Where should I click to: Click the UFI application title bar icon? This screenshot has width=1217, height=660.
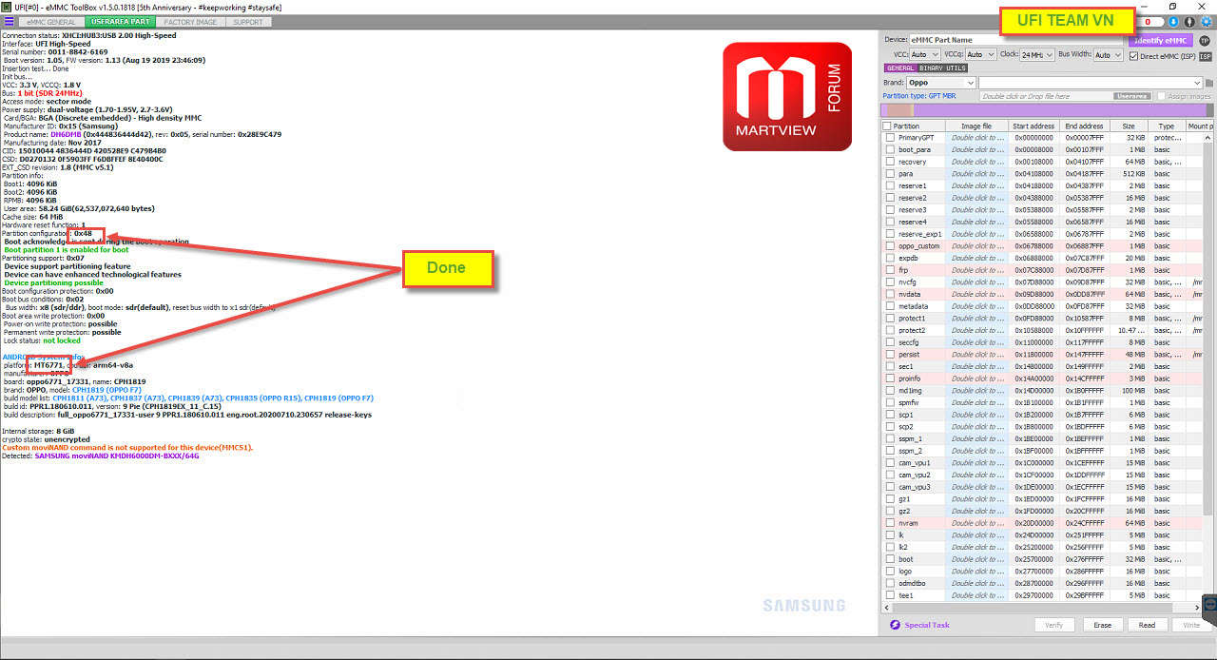[8, 6]
